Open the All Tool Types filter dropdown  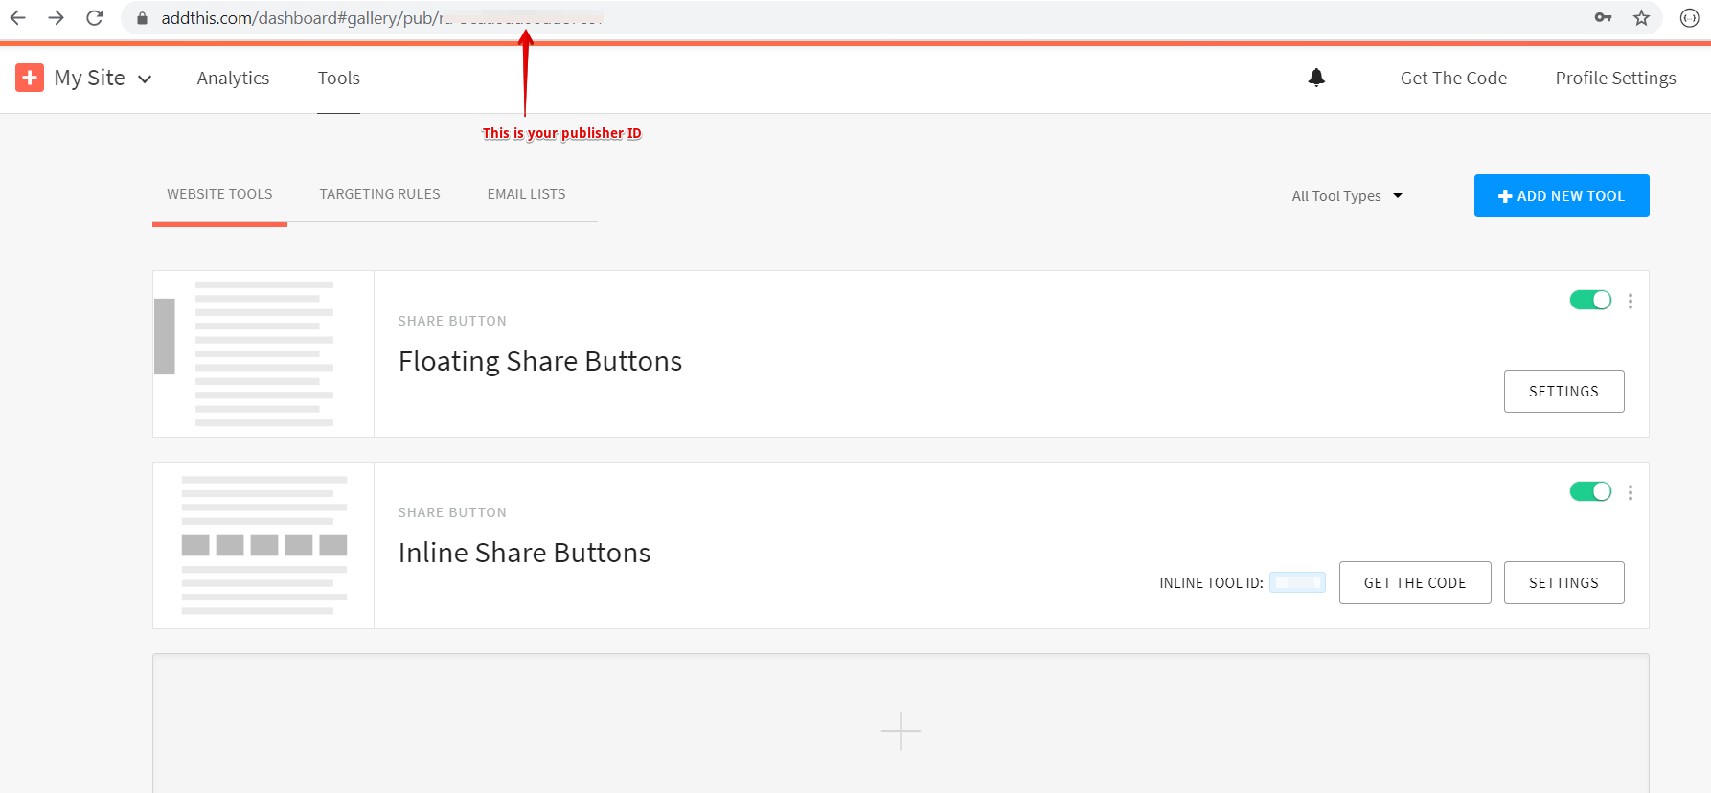tap(1347, 196)
